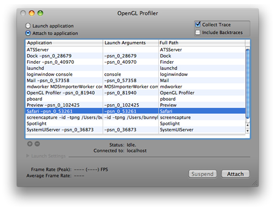Zoom the OpenGL Profiler window with green button
The image size is (275, 208).
click(x=41, y=13)
